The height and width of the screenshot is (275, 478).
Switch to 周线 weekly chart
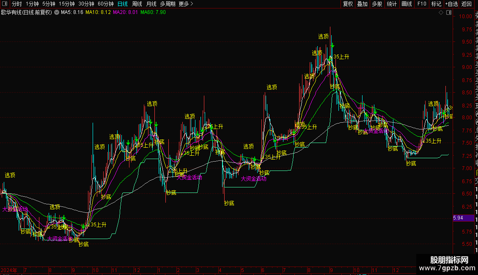click(x=137, y=4)
